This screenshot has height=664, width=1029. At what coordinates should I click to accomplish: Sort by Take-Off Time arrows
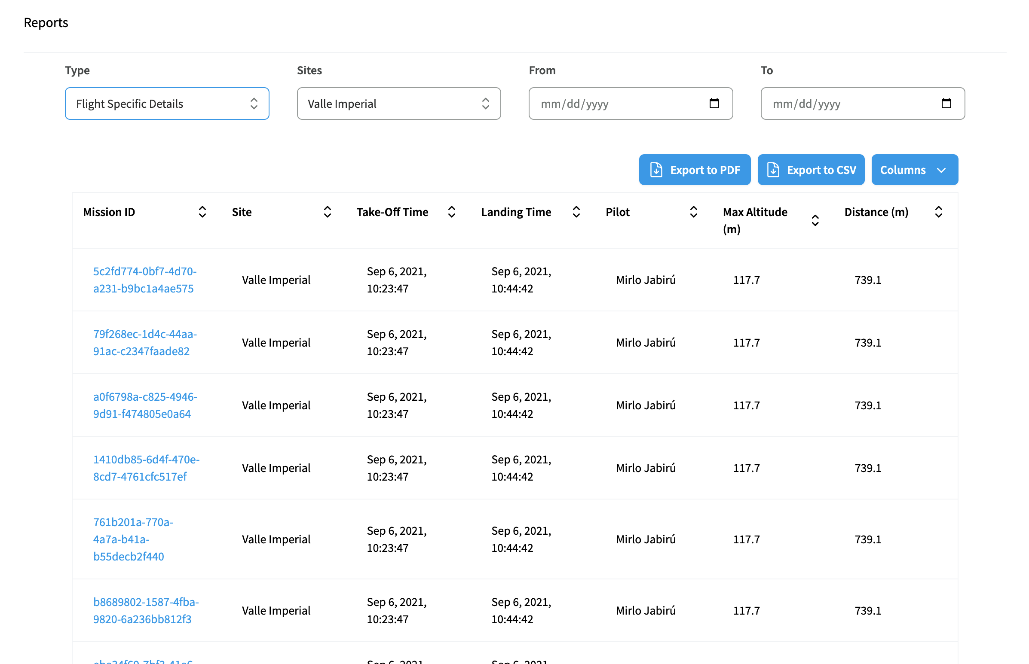click(x=452, y=212)
